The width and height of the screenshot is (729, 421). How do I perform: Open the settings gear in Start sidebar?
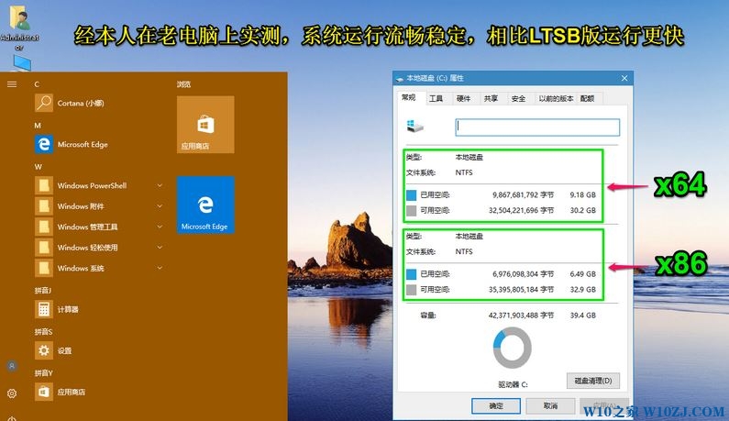[x=12, y=393]
